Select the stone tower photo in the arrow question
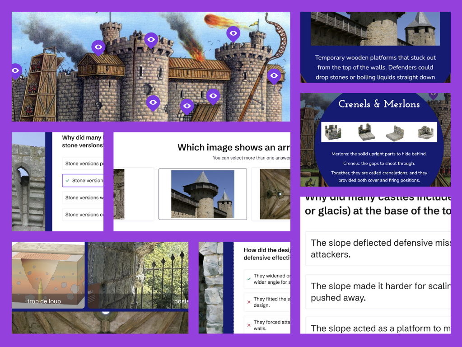The height and width of the screenshot is (347, 462). click(x=203, y=194)
